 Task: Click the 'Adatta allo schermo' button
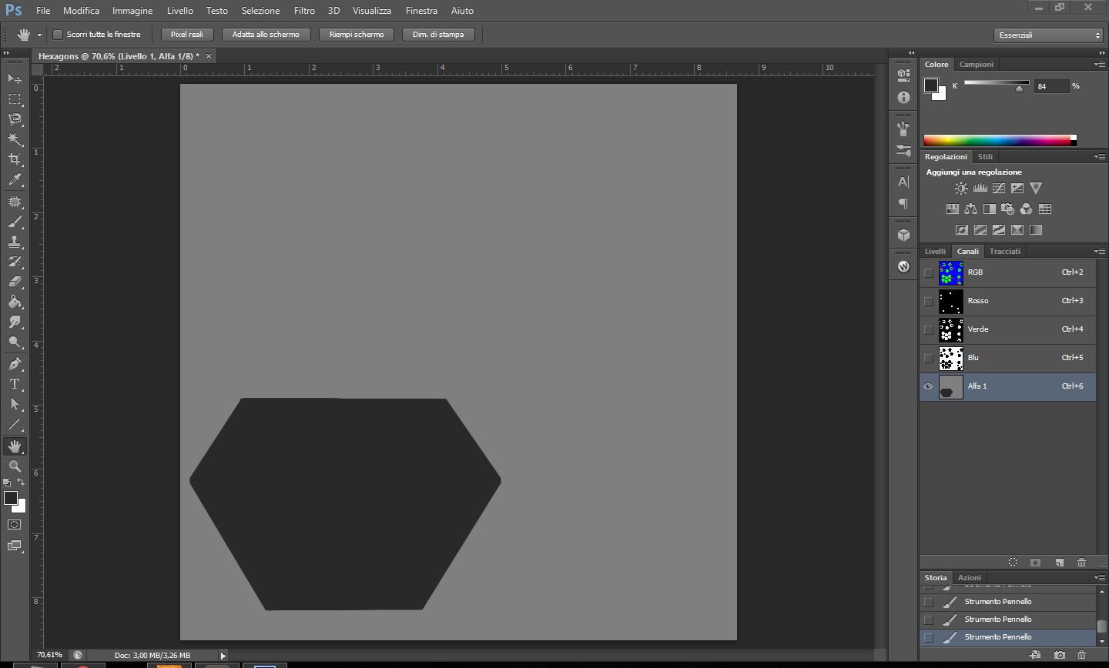click(266, 35)
